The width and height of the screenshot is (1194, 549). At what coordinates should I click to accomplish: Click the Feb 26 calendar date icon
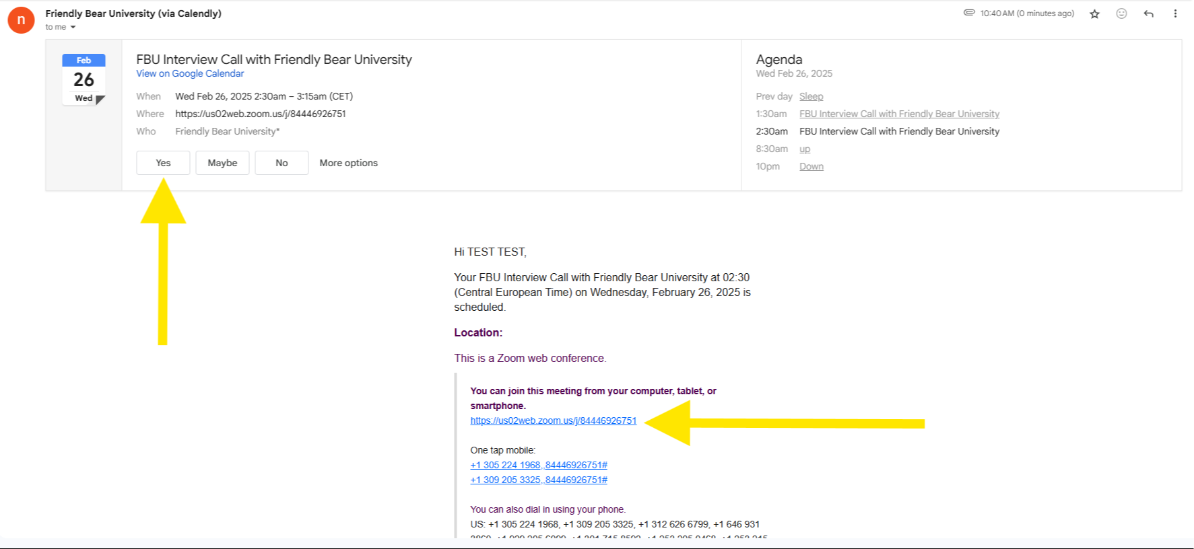coord(84,79)
